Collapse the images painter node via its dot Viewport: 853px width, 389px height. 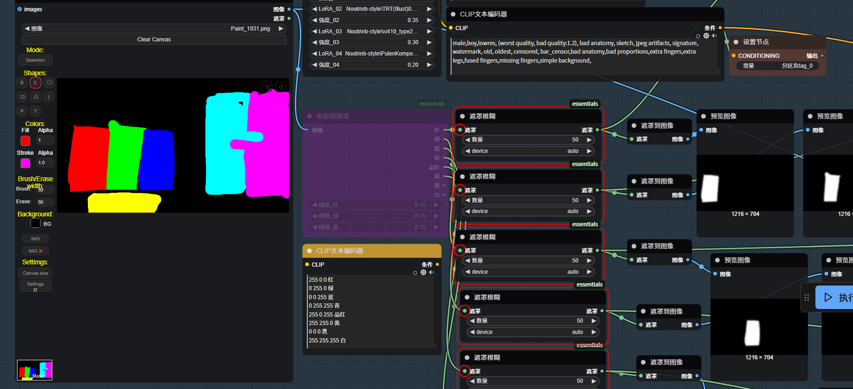coord(19,9)
